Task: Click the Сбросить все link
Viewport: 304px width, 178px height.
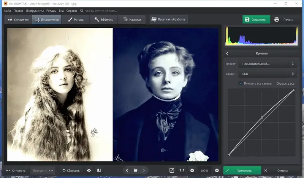Action: click(285, 83)
